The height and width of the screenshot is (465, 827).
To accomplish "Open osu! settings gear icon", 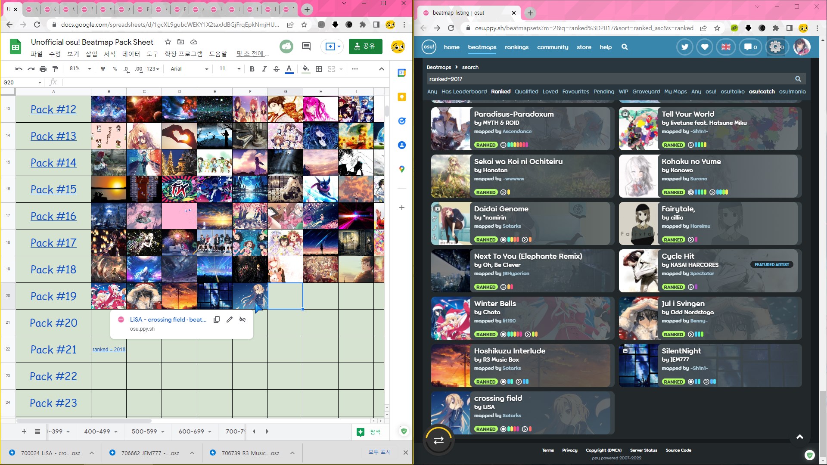I will click(776, 47).
